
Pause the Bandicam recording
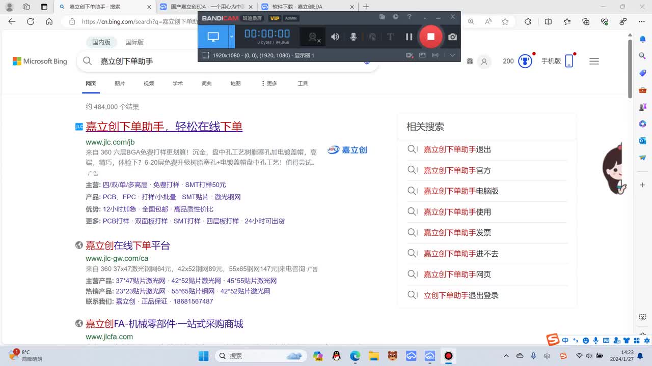[x=409, y=37]
